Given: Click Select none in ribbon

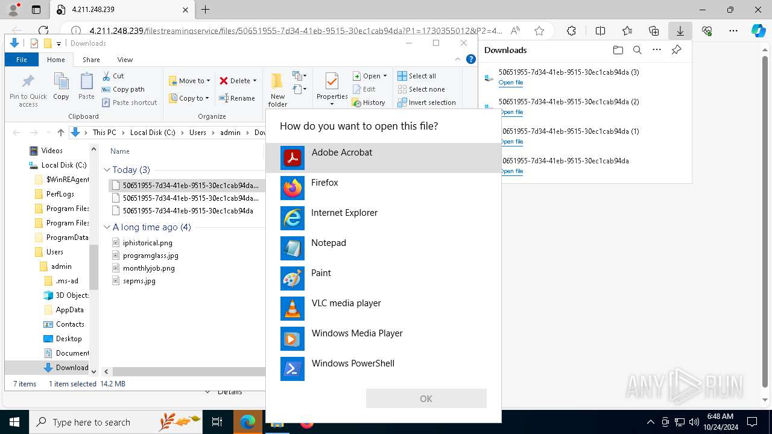Looking at the screenshot, I should coord(421,89).
